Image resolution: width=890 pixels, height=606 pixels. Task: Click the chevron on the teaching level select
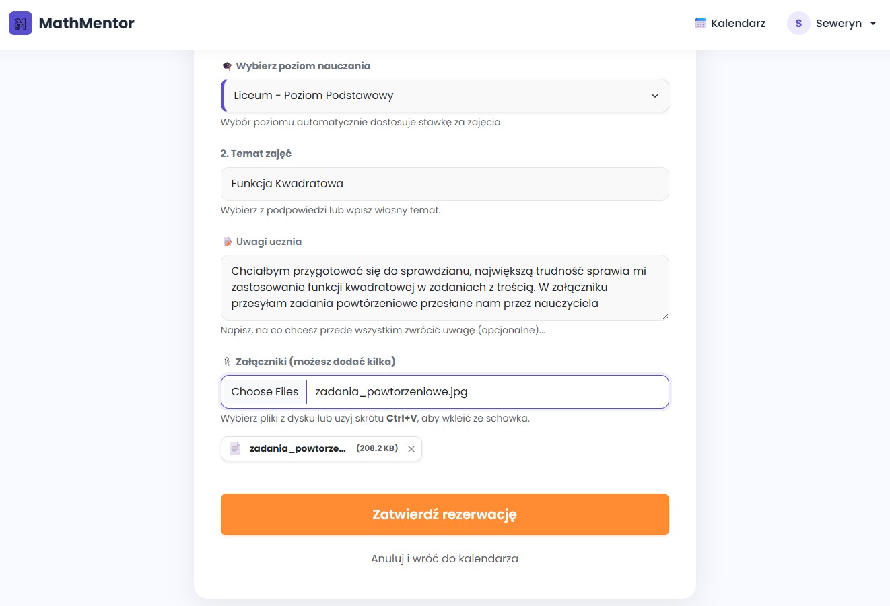[x=654, y=96]
